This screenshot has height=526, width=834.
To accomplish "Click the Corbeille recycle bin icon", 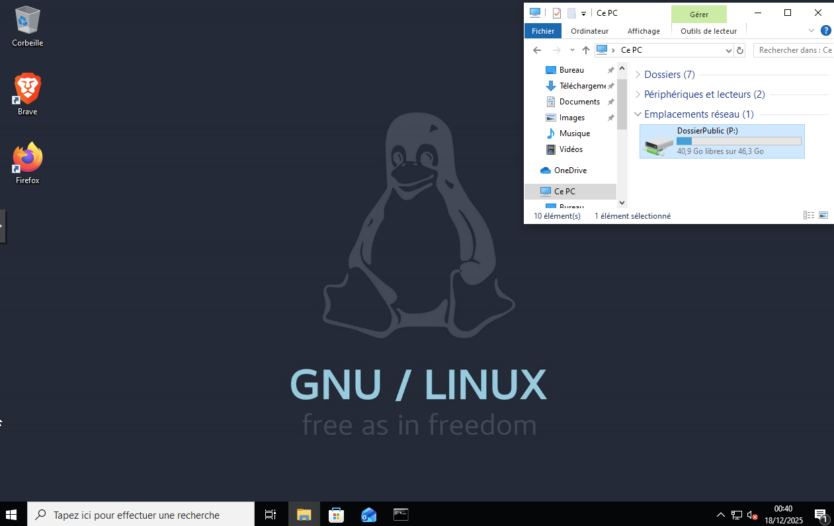I will (x=28, y=25).
